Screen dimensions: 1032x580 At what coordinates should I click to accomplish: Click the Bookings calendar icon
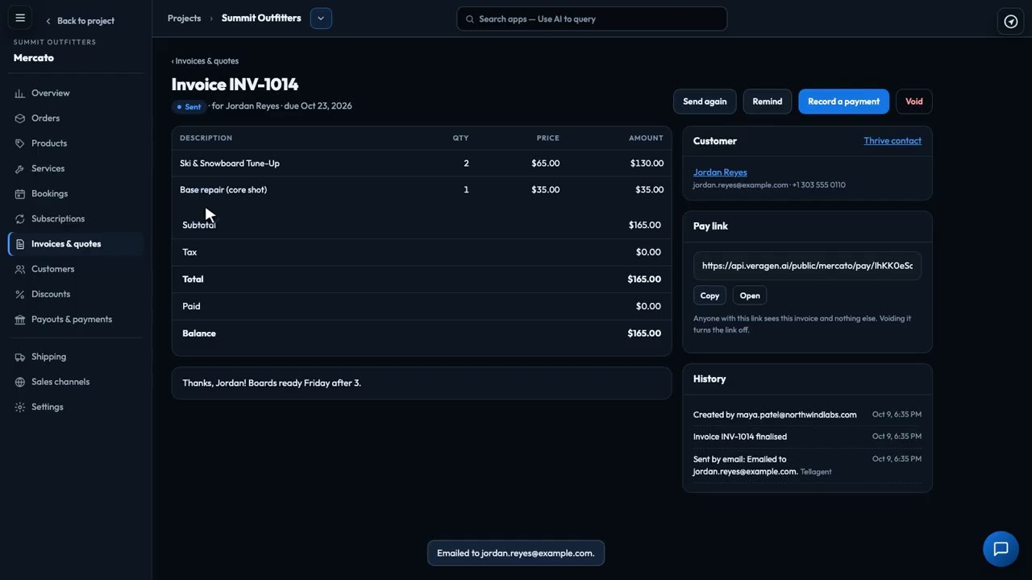tap(20, 193)
